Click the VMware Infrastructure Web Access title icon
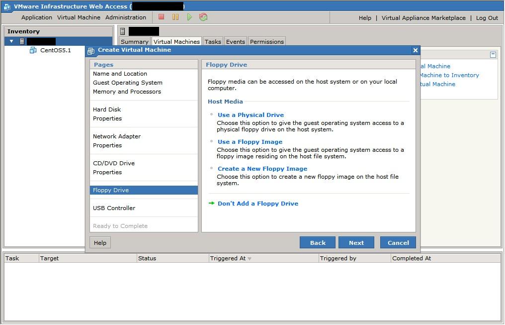The width and height of the screenshot is (505, 325). (7, 6)
